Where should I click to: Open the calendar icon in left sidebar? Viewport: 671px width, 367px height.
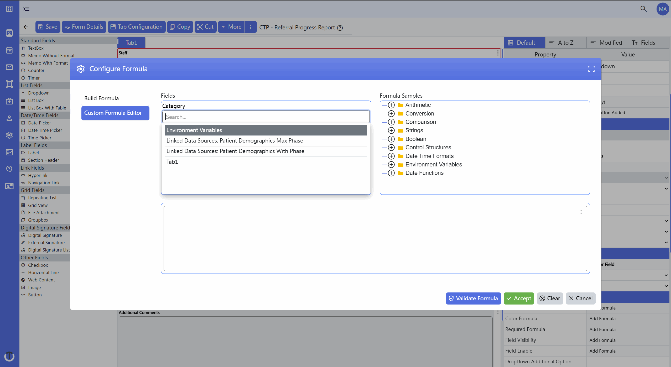tap(9, 50)
